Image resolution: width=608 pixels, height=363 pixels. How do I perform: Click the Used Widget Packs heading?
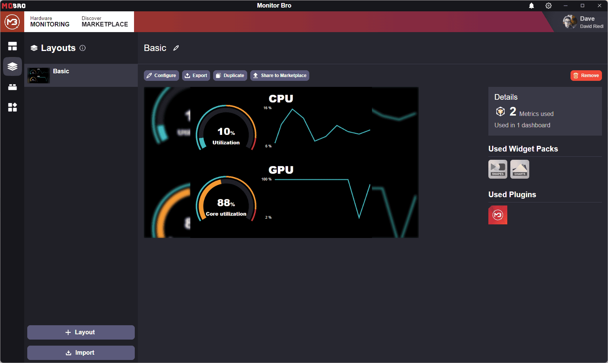point(523,149)
